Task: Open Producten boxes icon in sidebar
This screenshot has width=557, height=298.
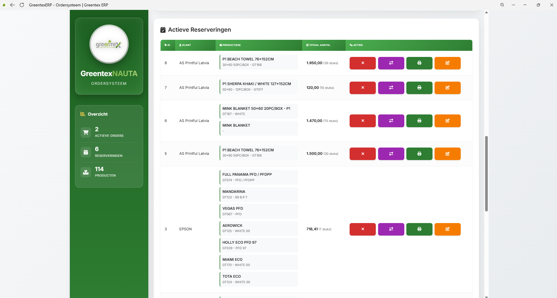Action: pos(86,172)
